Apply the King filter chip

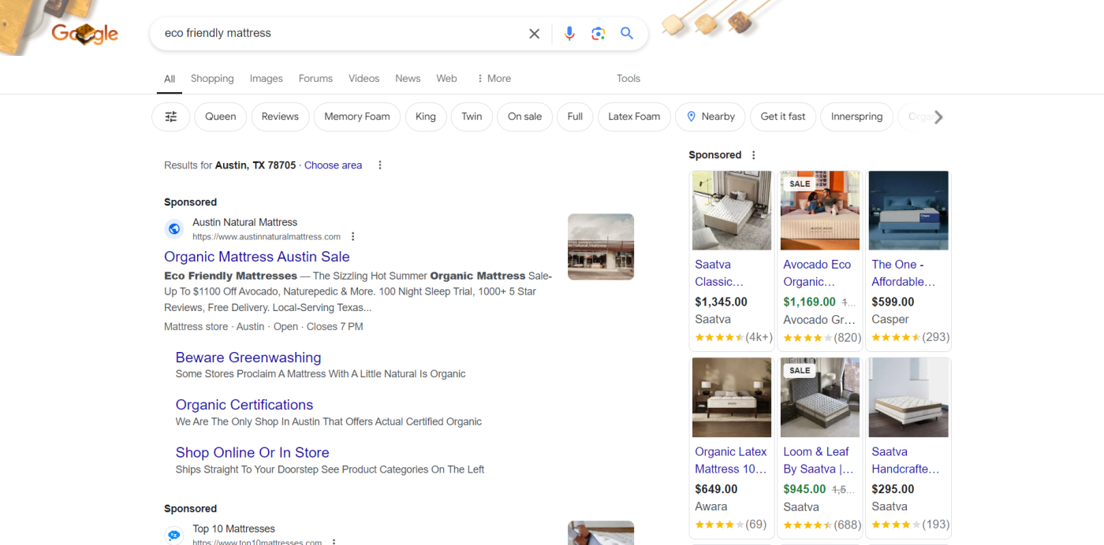click(426, 117)
